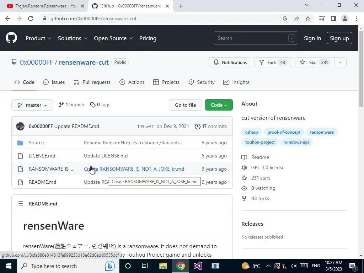Click the proof-of-concept topic tag

(x=284, y=132)
